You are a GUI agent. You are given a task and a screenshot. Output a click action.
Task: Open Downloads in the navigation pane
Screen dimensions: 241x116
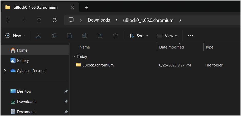tap(35, 102)
